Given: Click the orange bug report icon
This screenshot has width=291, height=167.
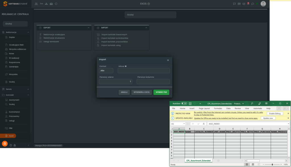Looking at the screenshot, I should click(5, 144).
